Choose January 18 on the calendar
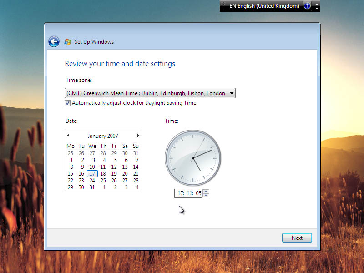364x273 pixels. pos(103,174)
